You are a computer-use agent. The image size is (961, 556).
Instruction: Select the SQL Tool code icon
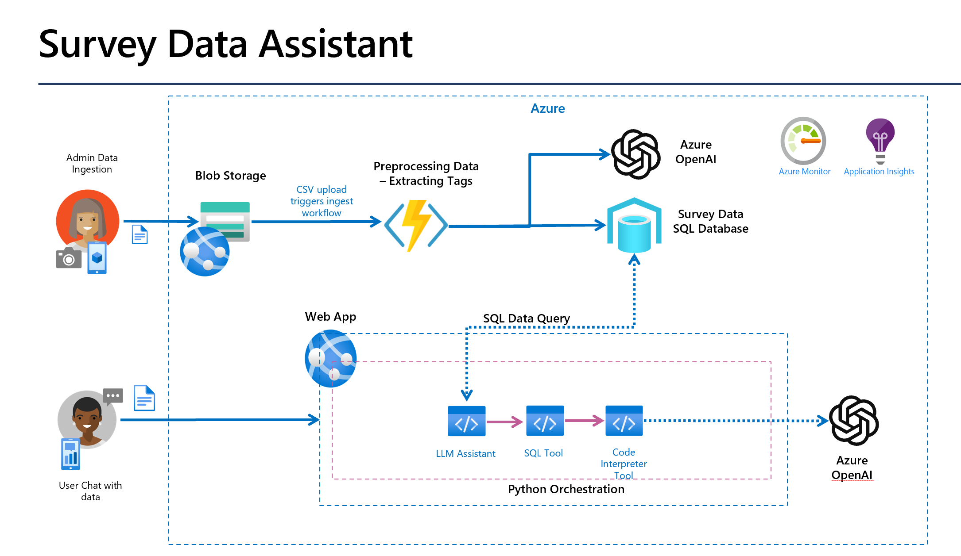point(545,421)
